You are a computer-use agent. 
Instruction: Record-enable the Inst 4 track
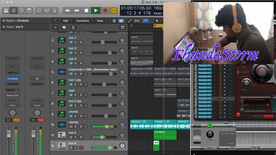[81, 63]
